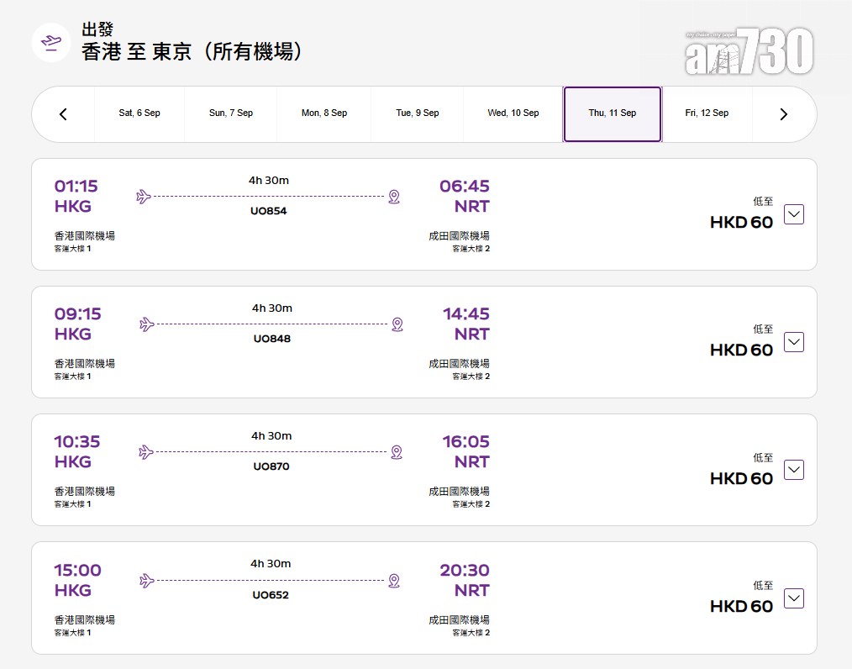Select the Fri, 12 Sep date tab
852x669 pixels.
click(x=707, y=113)
